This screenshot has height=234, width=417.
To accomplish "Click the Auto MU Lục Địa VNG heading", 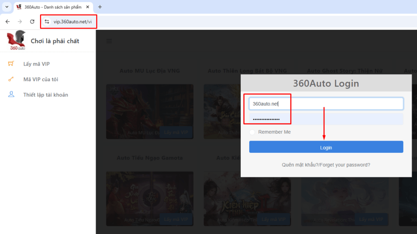I will click(150, 71).
